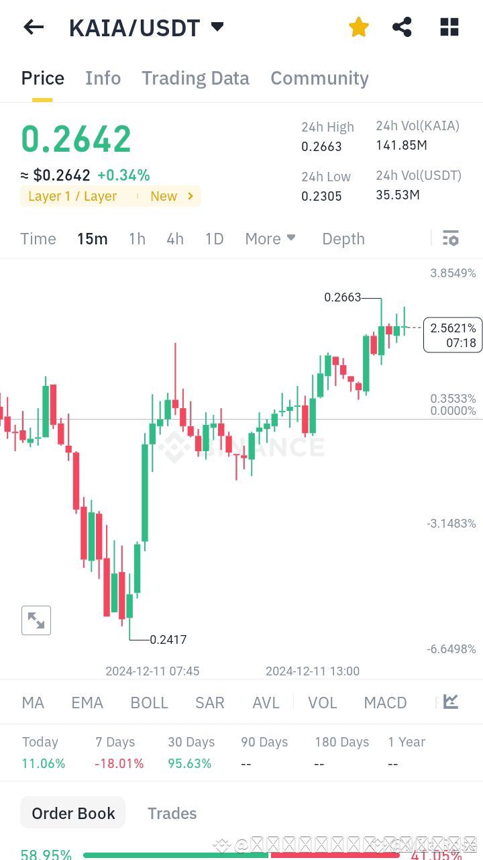The height and width of the screenshot is (860, 483).
Task: Open the grid layout menu
Action: tap(448, 27)
